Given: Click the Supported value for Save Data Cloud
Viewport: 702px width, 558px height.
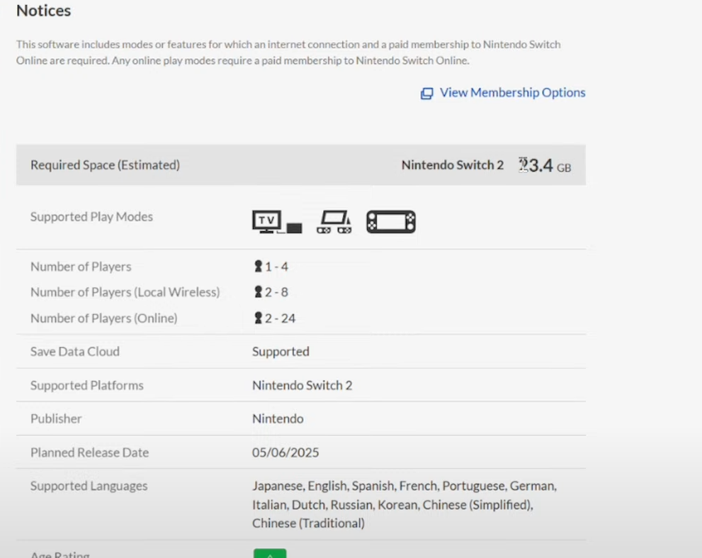Looking at the screenshot, I should (x=281, y=352).
